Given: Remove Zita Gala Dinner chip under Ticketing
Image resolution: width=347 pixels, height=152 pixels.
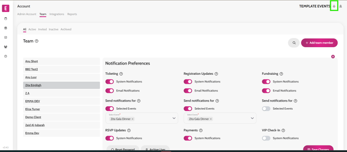Looking at the screenshot, I should tap(133, 119).
